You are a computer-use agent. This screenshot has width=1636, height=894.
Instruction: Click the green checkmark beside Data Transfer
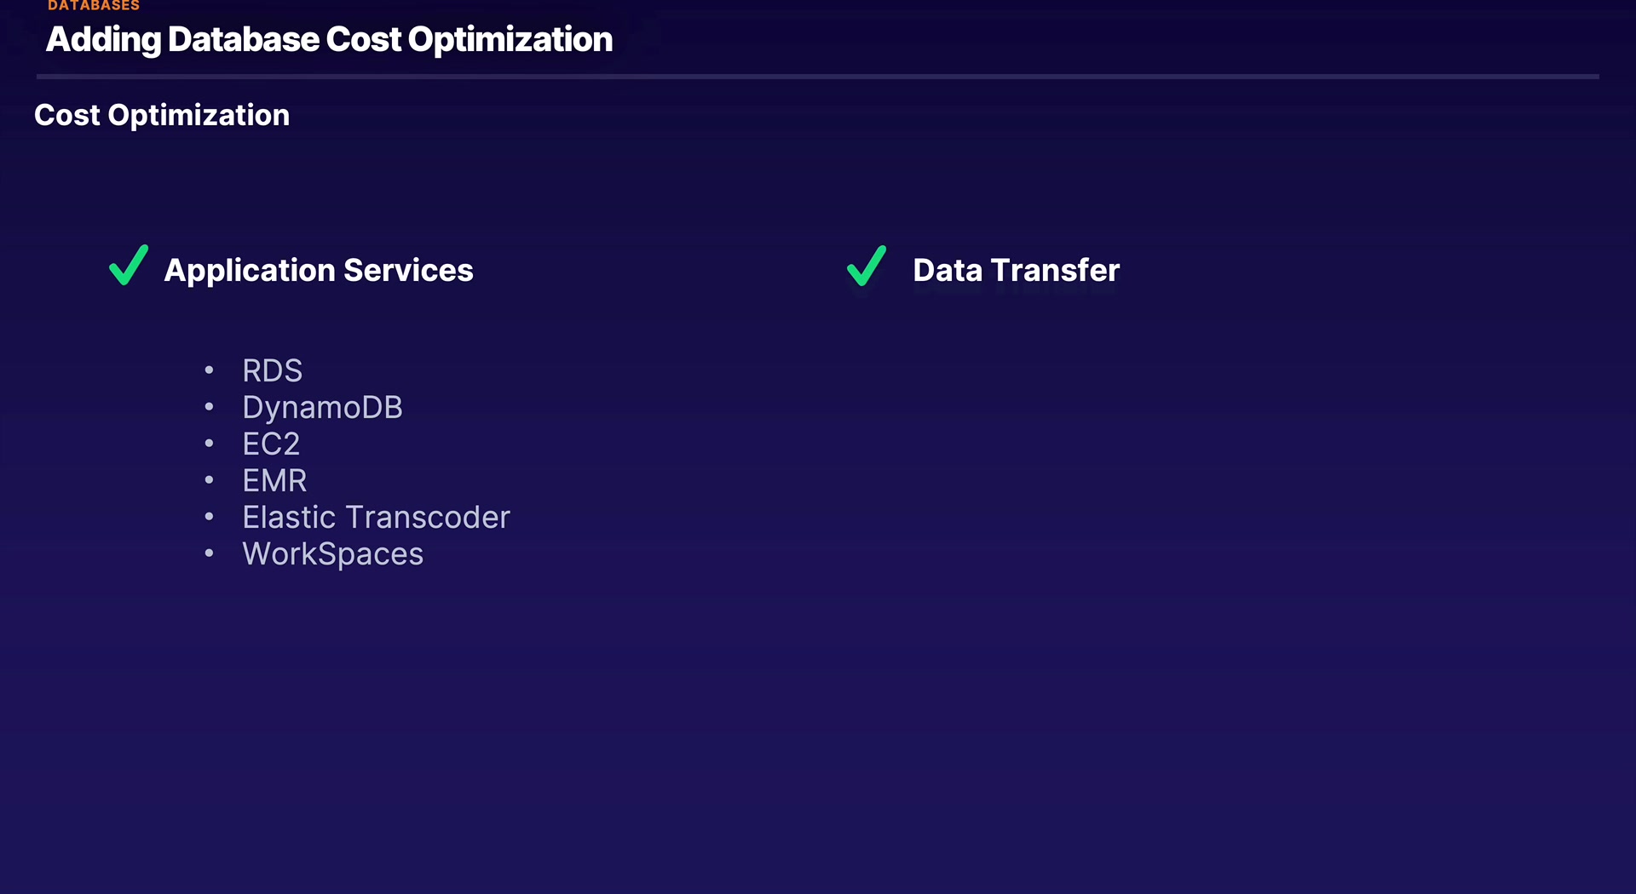[866, 266]
